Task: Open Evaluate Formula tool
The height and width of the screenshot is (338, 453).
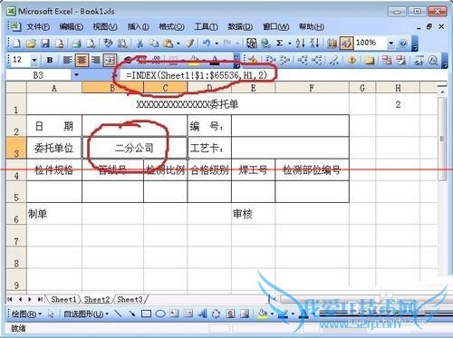Action: (433, 60)
